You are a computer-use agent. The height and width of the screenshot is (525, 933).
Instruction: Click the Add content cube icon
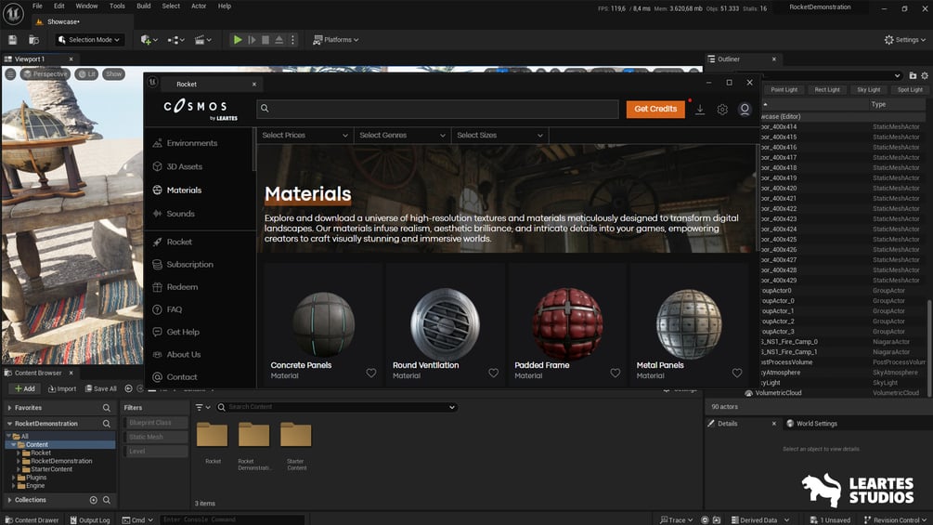coord(149,40)
